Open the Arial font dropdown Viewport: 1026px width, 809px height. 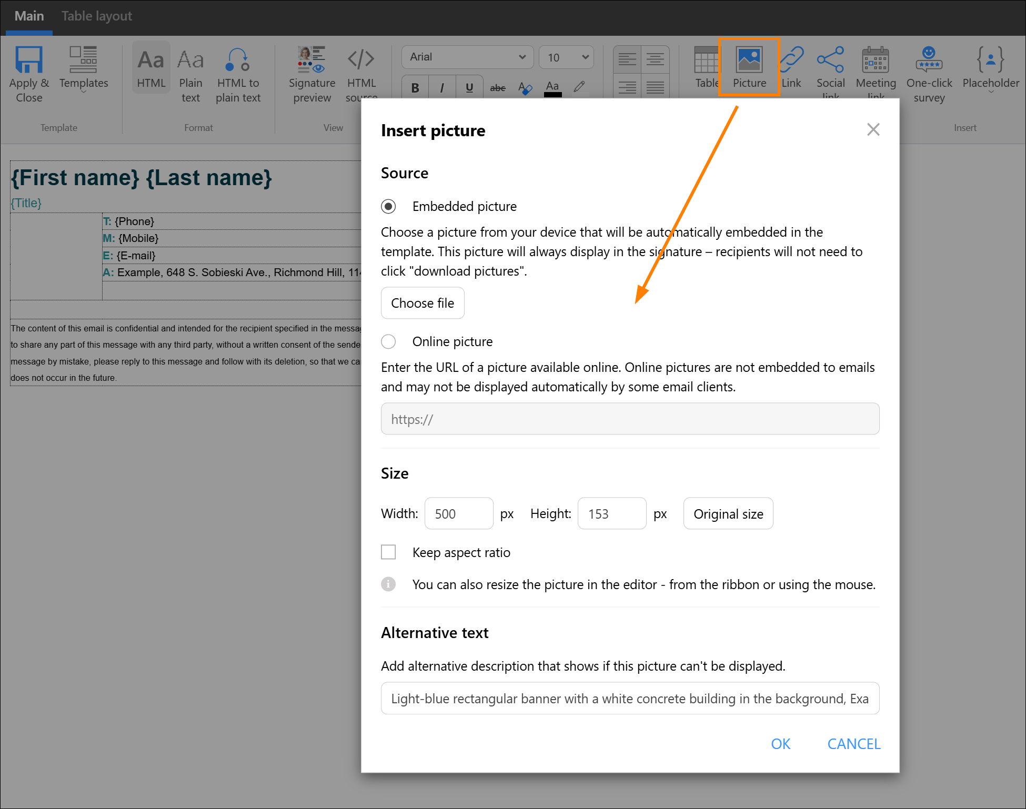point(467,57)
